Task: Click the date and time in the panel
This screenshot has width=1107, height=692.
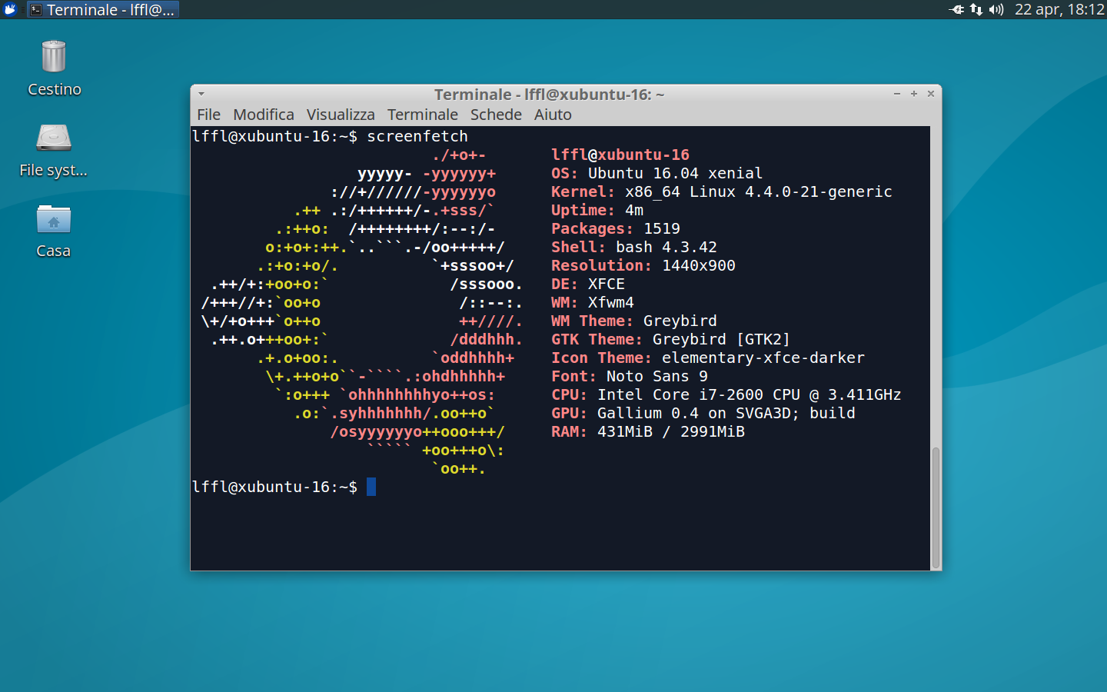Action: click(1059, 9)
